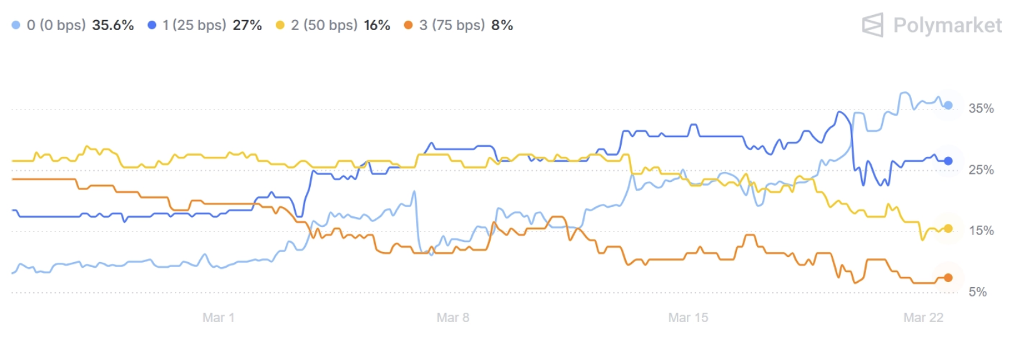Click the dark blue 25 bps legend dot

[x=152, y=25]
